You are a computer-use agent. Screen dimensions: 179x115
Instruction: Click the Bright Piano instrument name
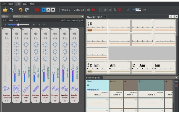coord(38,72)
